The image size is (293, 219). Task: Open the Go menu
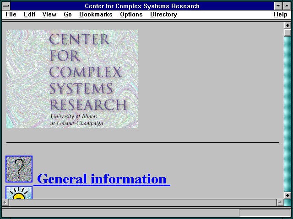click(68, 15)
